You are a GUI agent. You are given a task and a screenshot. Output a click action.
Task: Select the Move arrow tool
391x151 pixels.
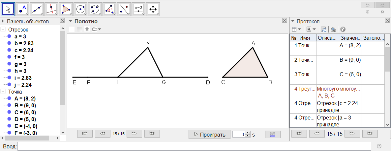point(8,9)
